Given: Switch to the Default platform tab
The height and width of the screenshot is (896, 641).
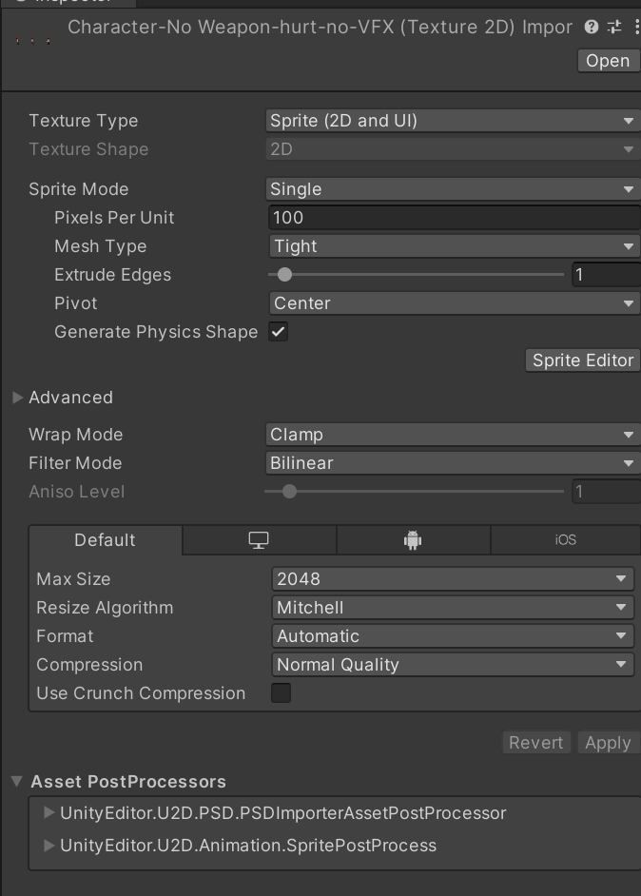Looking at the screenshot, I should (x=105, y=539).
